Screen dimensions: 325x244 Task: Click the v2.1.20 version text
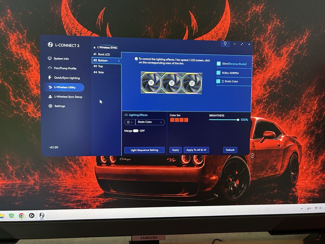click(x=54, y=147)
